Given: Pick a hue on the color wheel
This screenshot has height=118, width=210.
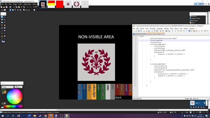Looking at the screenshot, I should 14,96.
